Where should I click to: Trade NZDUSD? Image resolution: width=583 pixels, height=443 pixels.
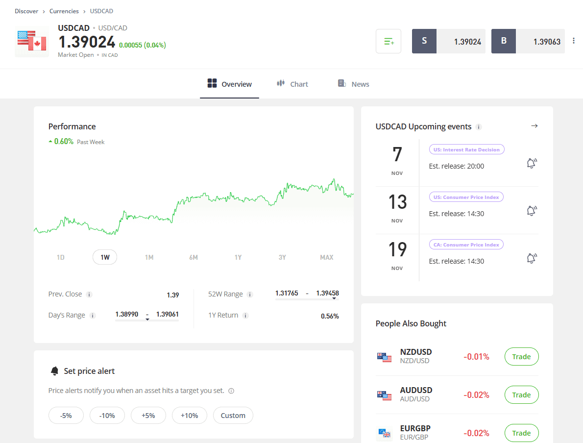tap(521, 357)
